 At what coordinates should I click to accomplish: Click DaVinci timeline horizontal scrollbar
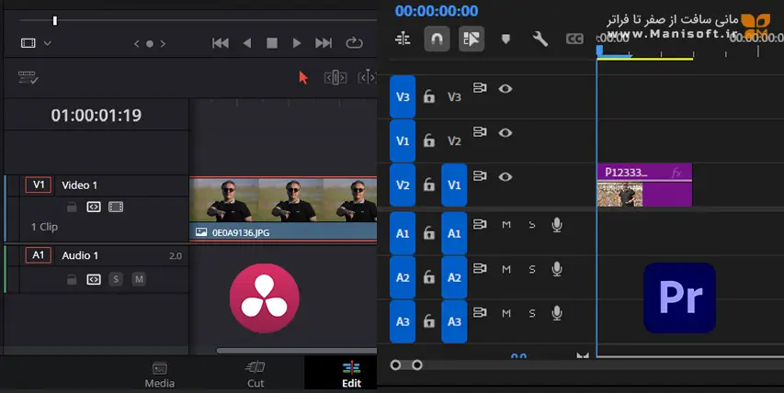coord(297,351)
